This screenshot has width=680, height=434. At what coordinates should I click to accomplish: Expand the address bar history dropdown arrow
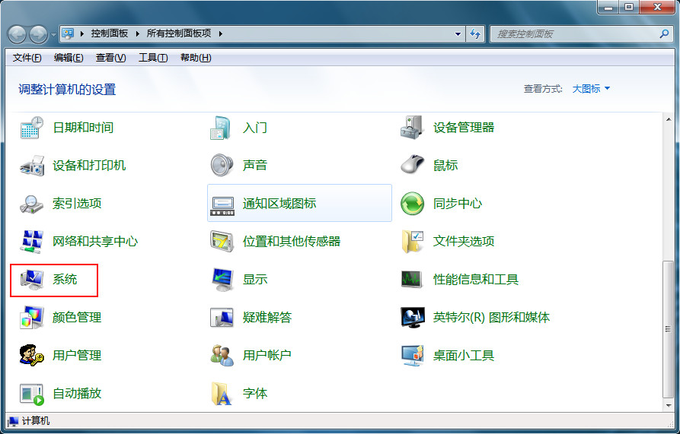[x=458, y=33]
